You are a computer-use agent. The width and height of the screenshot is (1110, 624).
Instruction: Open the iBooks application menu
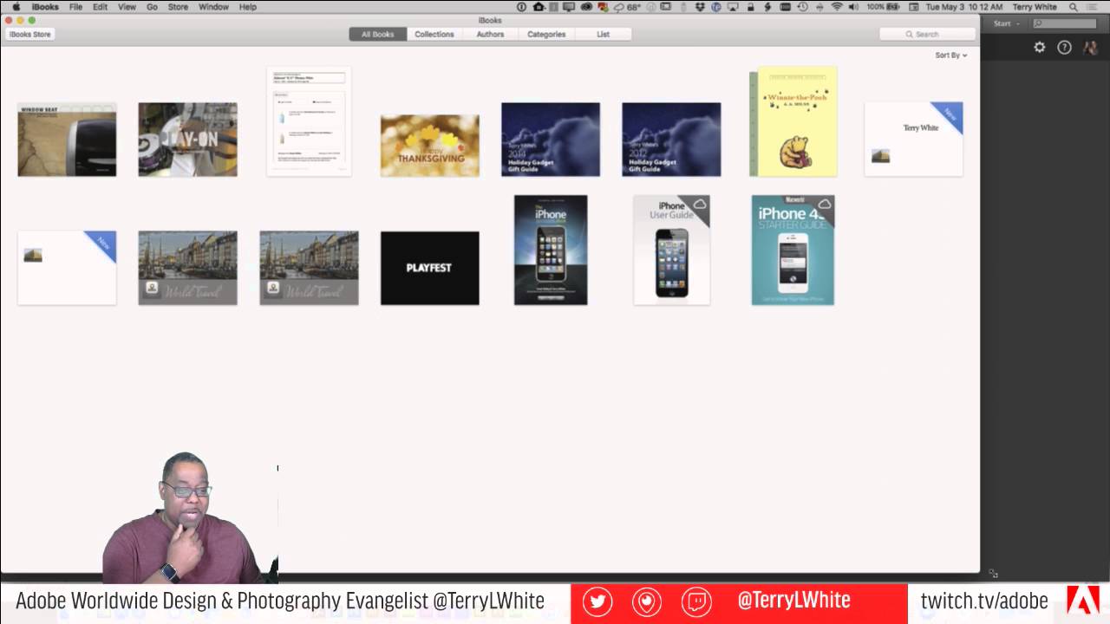coord(45,7)
